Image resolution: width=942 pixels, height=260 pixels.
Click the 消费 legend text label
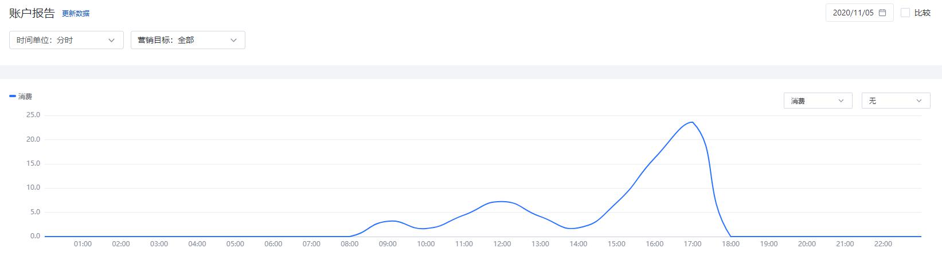(25, 97)
